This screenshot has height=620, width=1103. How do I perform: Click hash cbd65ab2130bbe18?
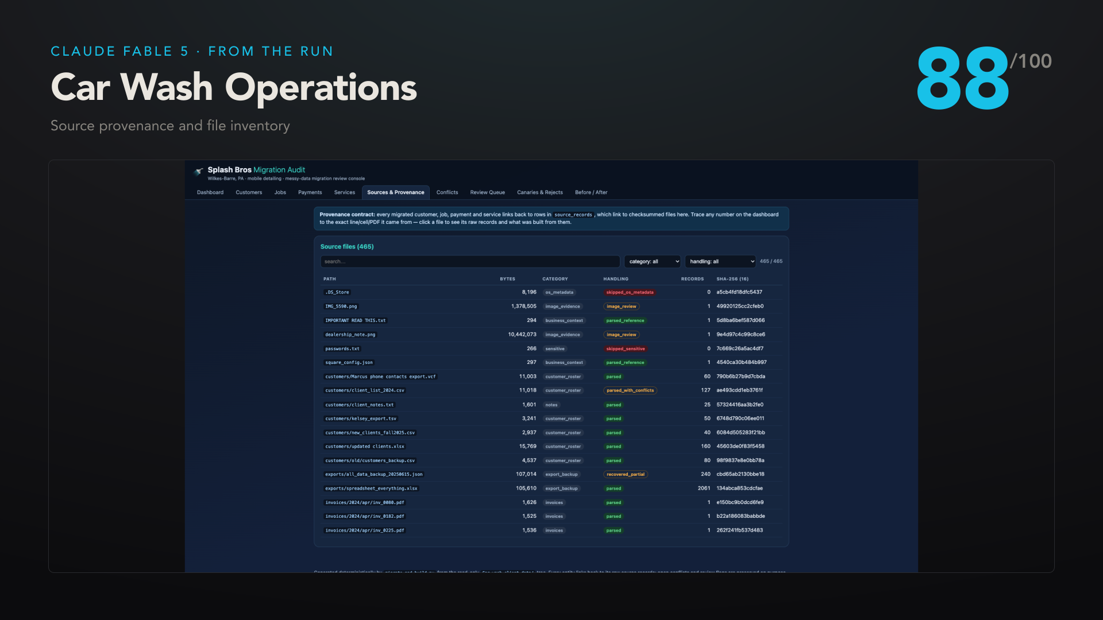pyautogui.click(x=741, y=474)
